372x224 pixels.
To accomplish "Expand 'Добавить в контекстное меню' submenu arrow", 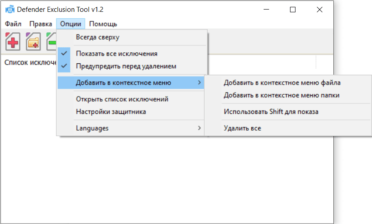I will (x=199, y=82).
